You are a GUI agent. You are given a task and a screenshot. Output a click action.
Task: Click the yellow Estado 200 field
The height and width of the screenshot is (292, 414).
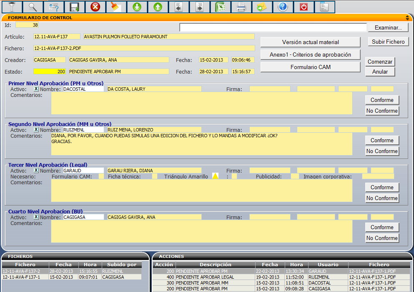click(50, 72)
